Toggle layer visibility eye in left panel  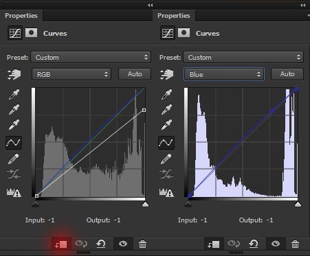123,244
